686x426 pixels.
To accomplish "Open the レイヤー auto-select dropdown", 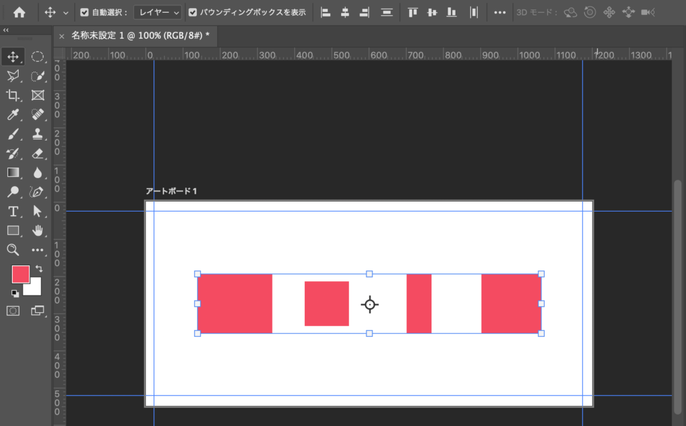I will pyautogui.click(x=157, y=12).
